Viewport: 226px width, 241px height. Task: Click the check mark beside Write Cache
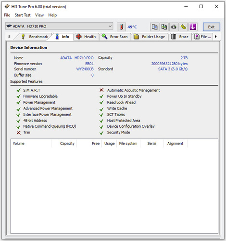tap(101, 109)
